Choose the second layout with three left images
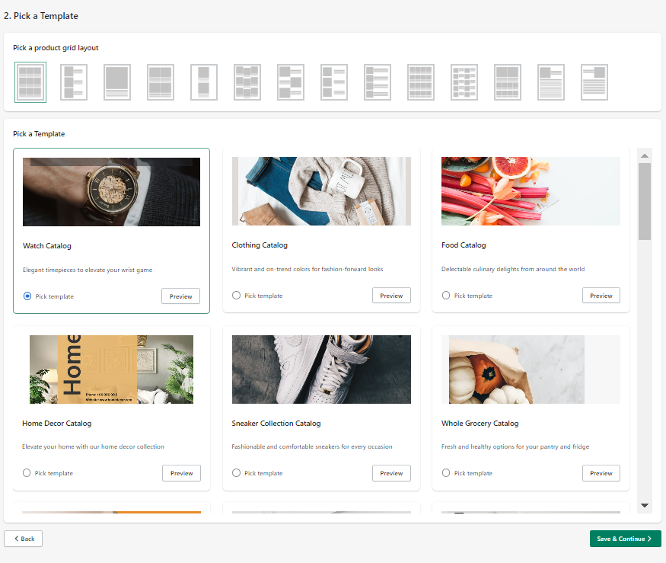Image resolution: width=666 pixels, height=563 pixels. coord(74,82)
